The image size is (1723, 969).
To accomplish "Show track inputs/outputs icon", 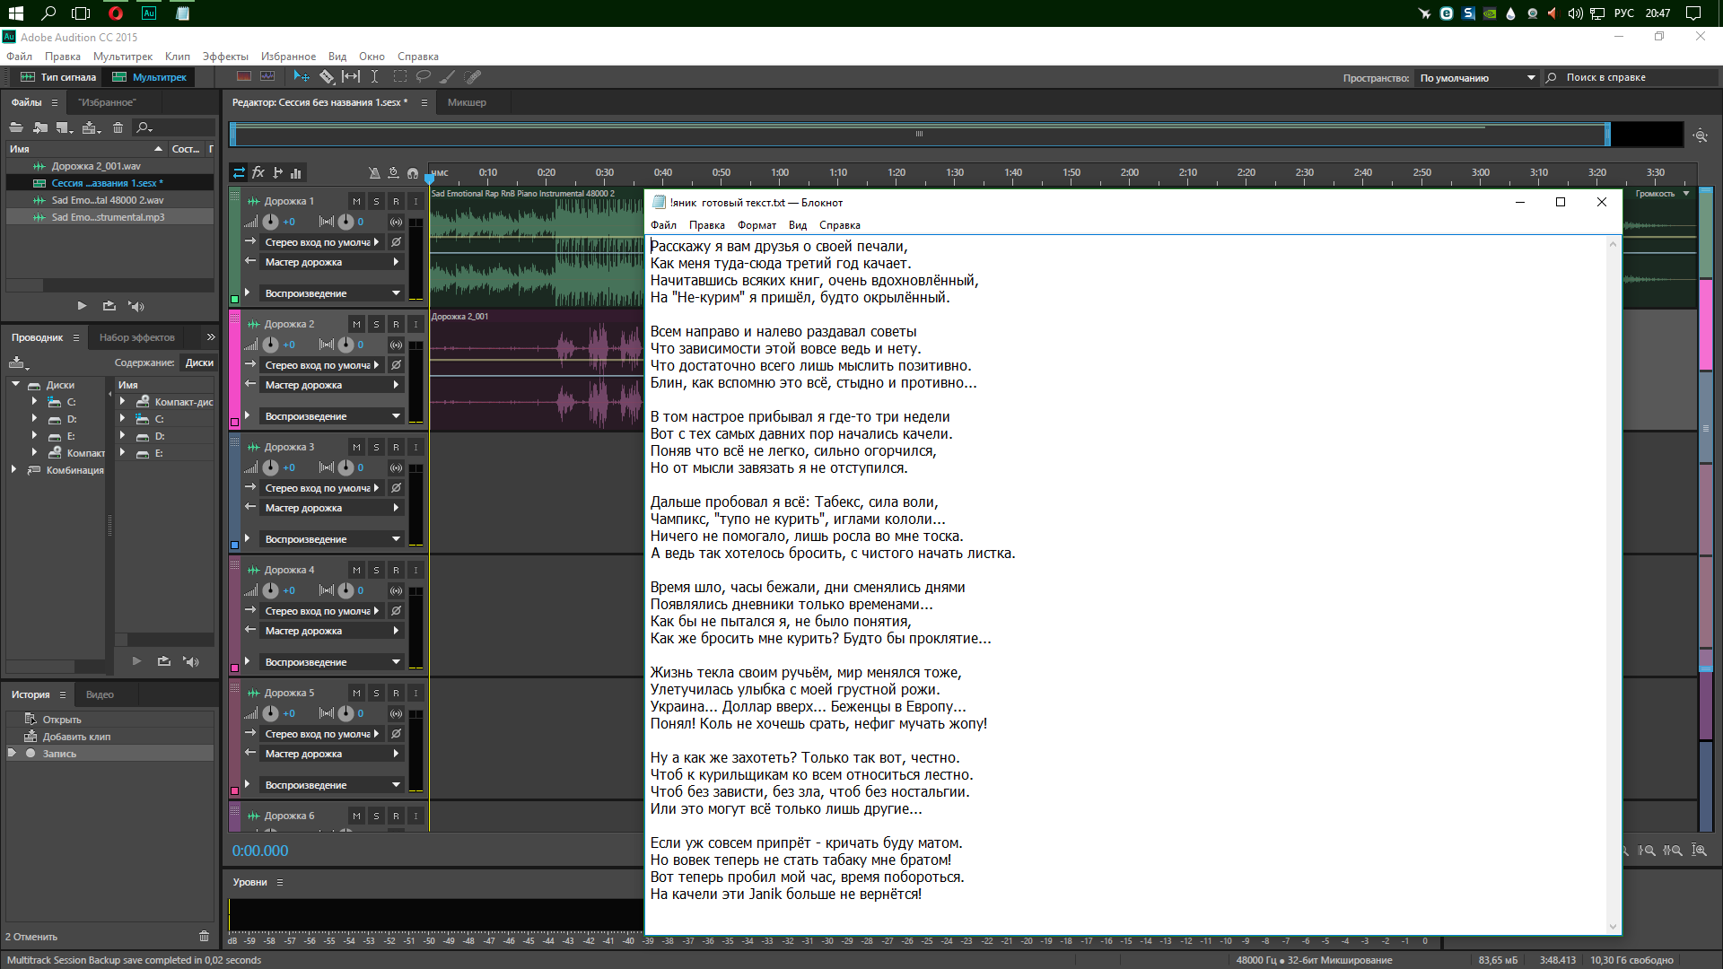I will pos(239,172).
